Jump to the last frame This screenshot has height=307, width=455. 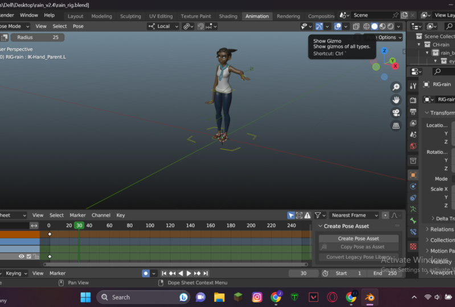tap(206, 273)
